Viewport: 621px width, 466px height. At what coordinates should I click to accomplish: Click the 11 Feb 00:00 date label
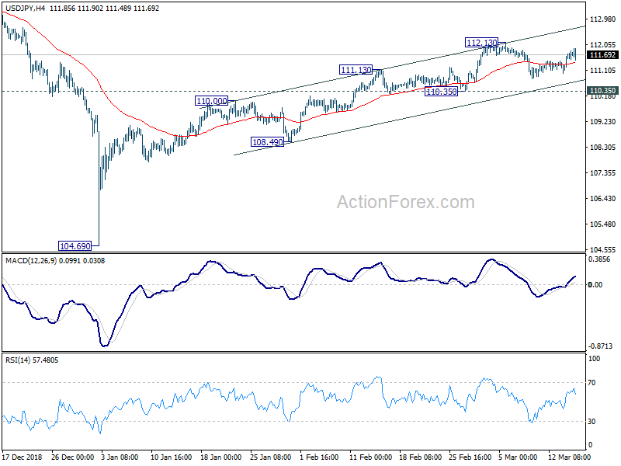[x=371, y=457]
